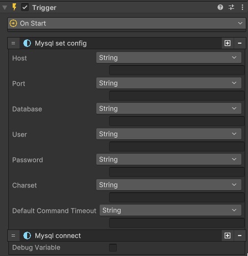Open the Password type String dropdown
Screen dimensions: 248x256
(169, 159)
